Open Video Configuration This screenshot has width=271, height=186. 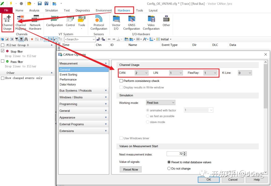pos(151,23)
